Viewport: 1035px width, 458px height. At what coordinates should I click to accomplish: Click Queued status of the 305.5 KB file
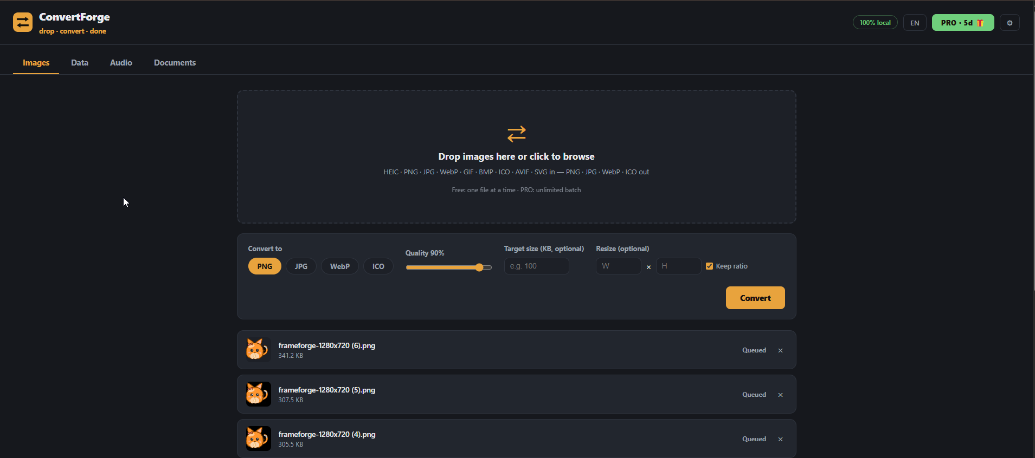(x=754, y=439)
